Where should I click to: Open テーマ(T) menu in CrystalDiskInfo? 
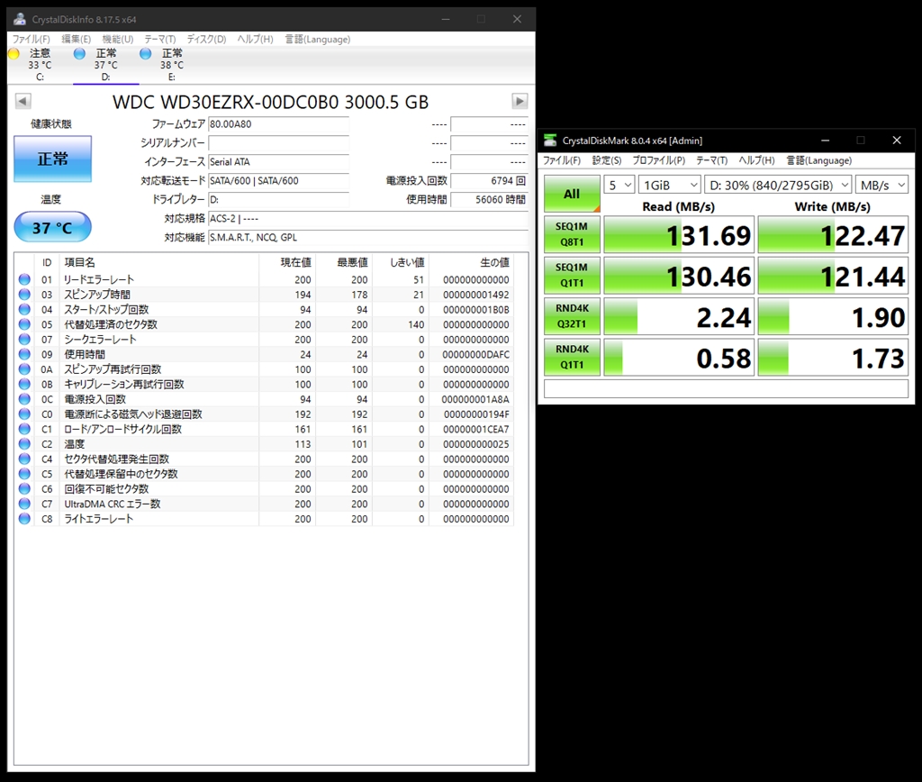pyautogui.click(x=160, y=39)
